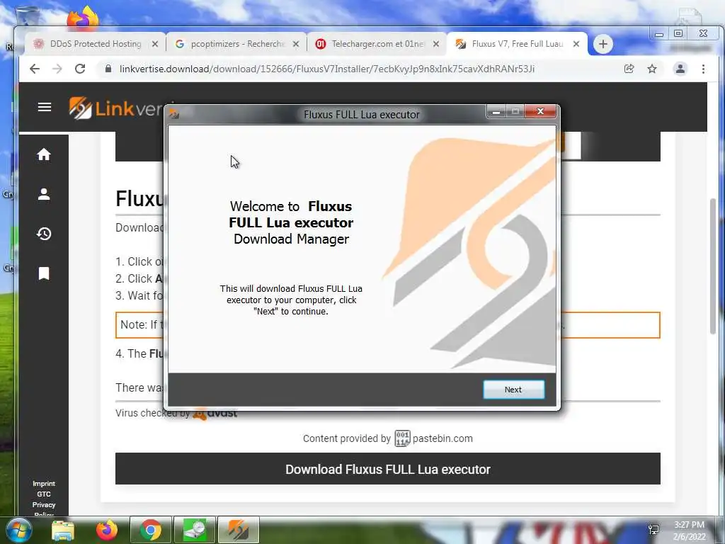Image resolution: width=725 pixels, height=544 pixels.
Task: Open the bookmark icon in Linkvertise sidebar
Action: [x=44, y=273]
